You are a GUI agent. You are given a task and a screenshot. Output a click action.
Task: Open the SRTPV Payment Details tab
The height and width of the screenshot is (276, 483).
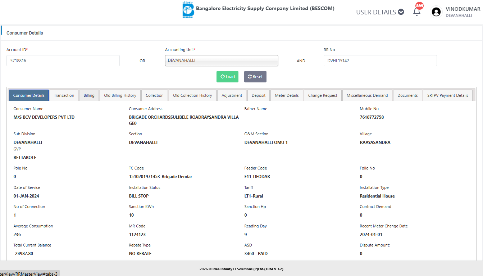pyautogui.click(x=447, y=95)
